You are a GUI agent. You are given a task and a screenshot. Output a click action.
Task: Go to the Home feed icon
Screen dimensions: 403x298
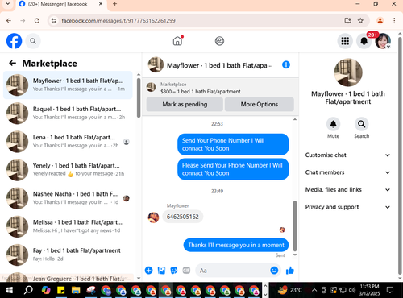point(177,41)
